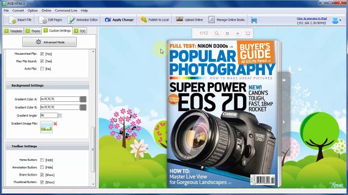Viewport: 348px width, 195px height.
Task: Open the Command Line menu
Action: (66, 10)
